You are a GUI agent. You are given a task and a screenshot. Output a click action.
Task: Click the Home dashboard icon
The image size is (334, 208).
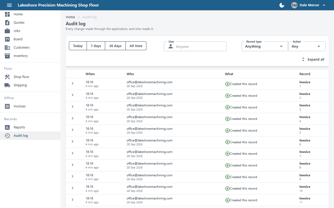point(7,14)
